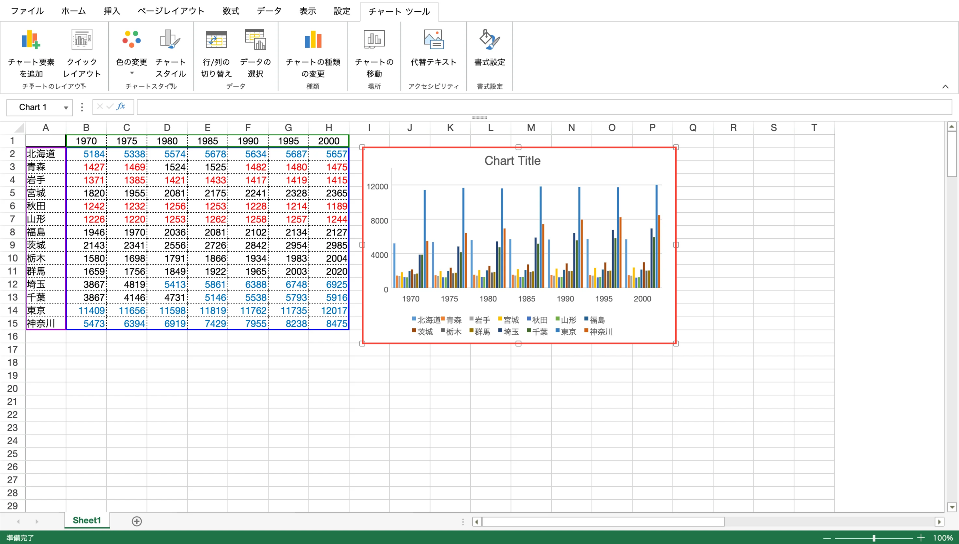Select the Chart Title text

point(512,161)
